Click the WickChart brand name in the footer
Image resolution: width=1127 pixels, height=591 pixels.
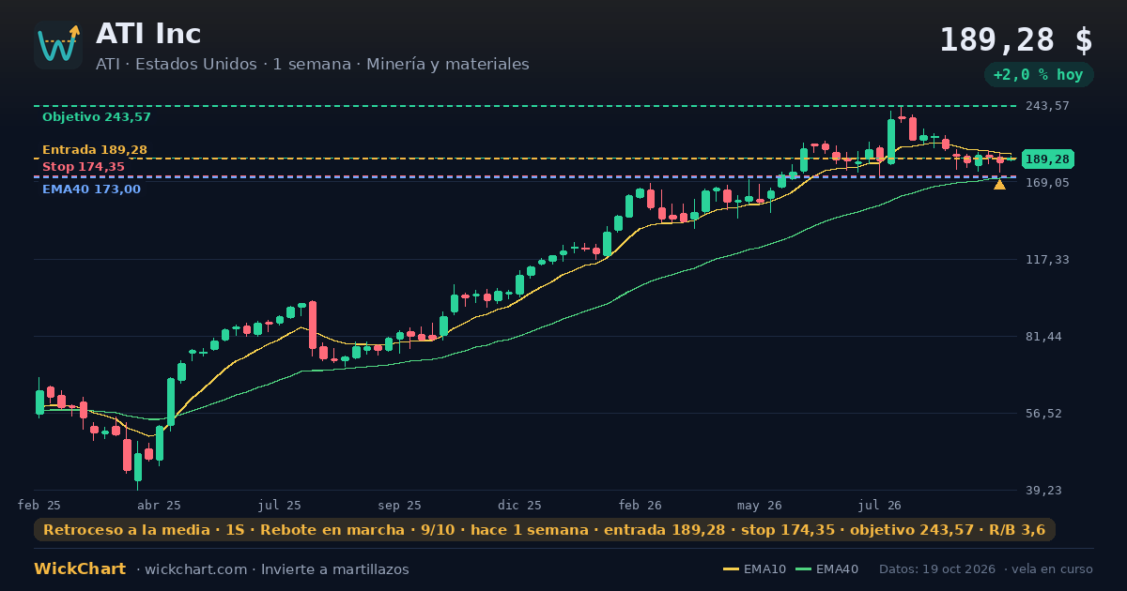click(x=80, y=569)
